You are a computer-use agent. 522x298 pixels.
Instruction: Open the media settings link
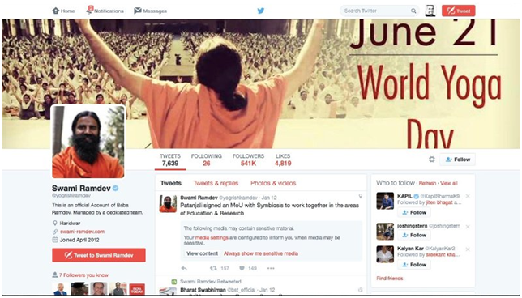click(212, 238)
